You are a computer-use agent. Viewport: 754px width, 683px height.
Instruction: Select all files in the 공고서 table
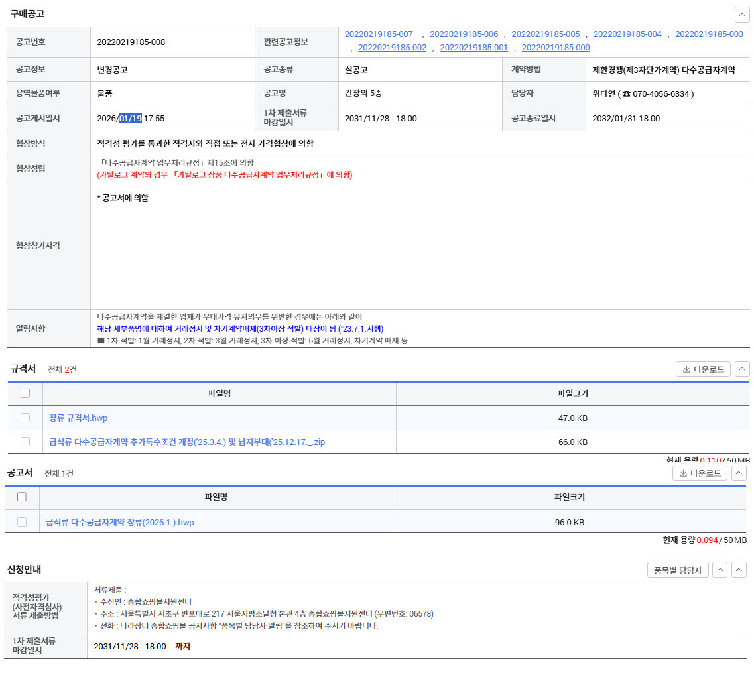point(22,497)
